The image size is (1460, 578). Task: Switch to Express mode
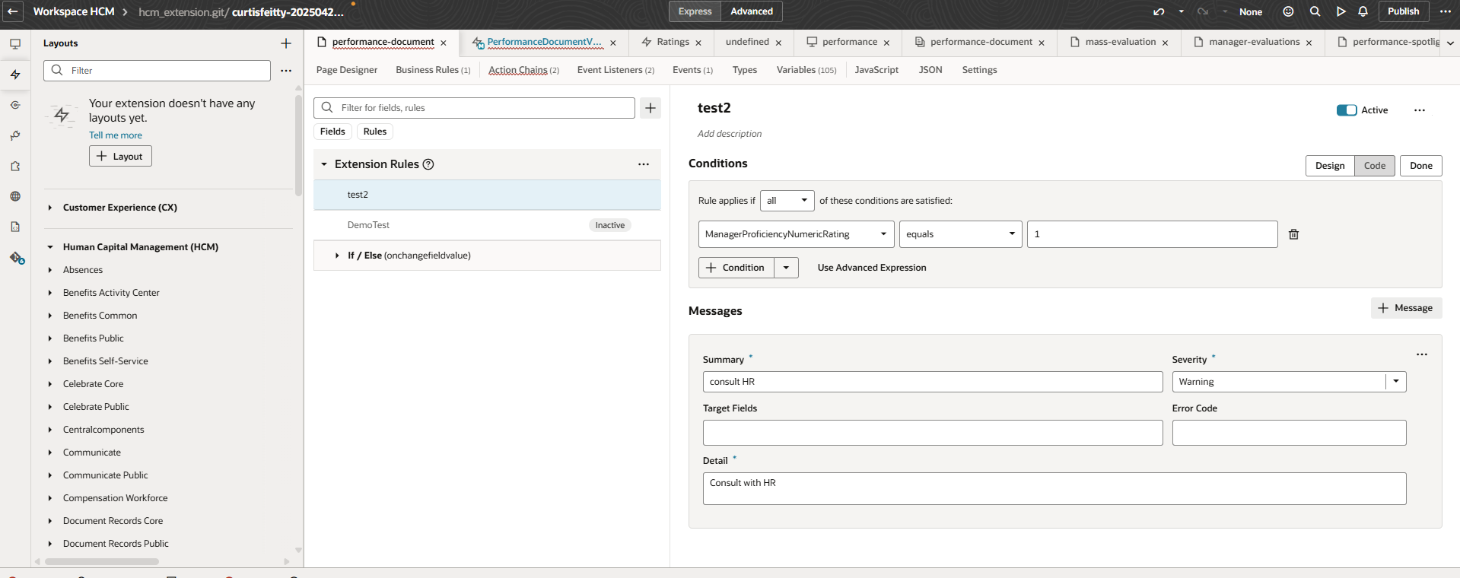click(x=695, y=11)
